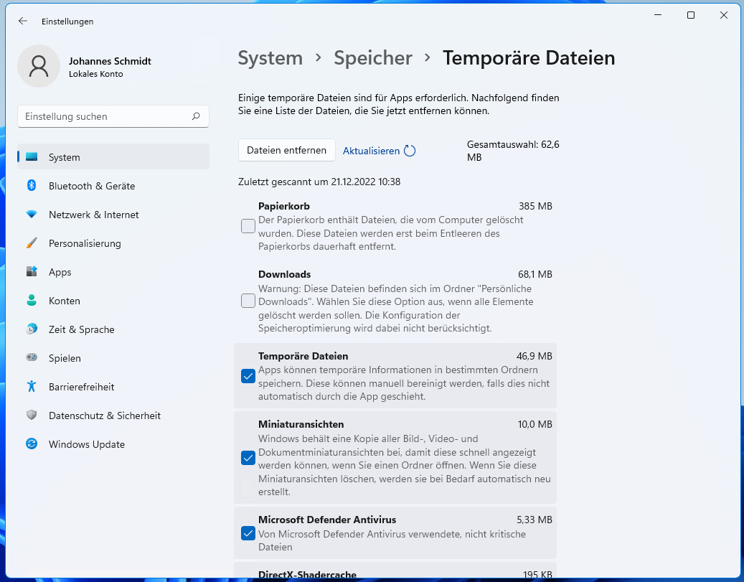Click Johannes Schmidt account name
This screenshot has width=744, height=582.
[110, 61]
